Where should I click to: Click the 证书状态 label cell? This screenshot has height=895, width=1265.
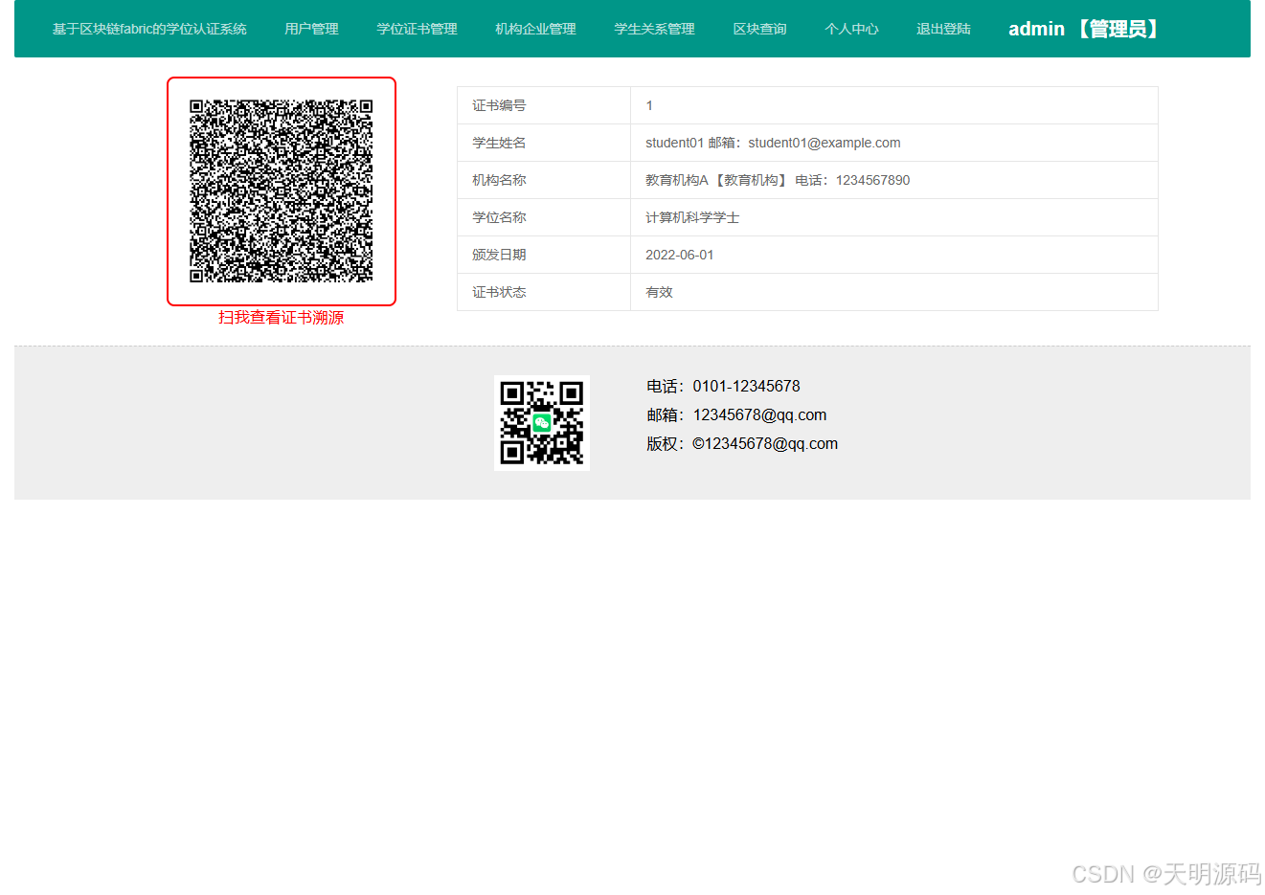(544, 292)
